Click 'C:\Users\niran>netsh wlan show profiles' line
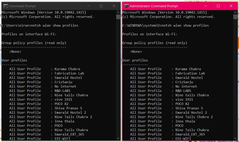Screen dimensions: 239x142 click(40, 25)
